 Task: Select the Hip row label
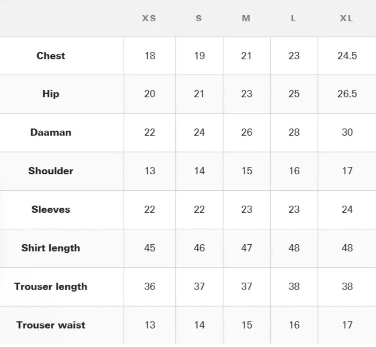click(x=51, y=94)
